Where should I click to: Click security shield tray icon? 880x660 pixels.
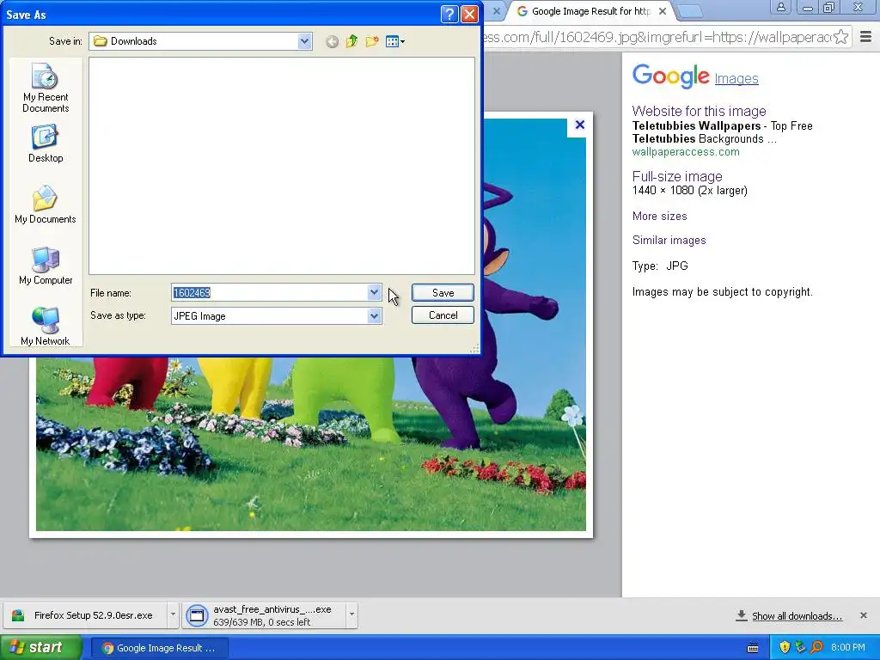[x=785, y=648]
